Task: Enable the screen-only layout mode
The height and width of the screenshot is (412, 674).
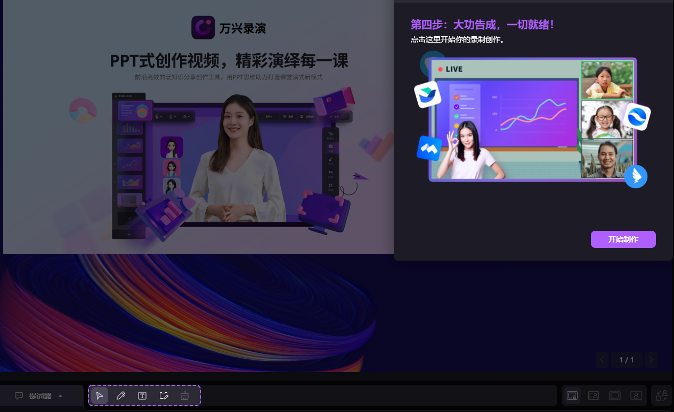Action: [614, 395]
